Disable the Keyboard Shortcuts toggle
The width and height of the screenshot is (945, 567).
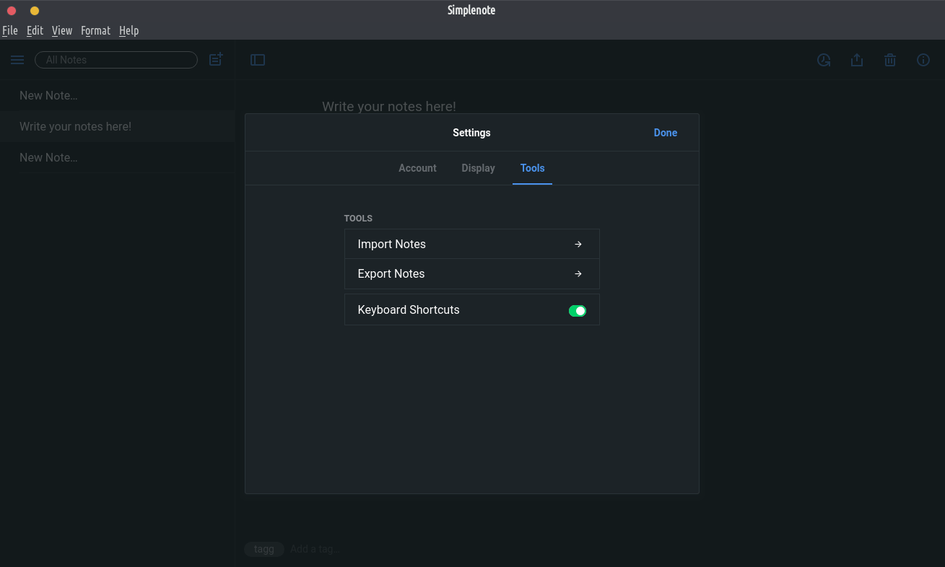[578, 311]
